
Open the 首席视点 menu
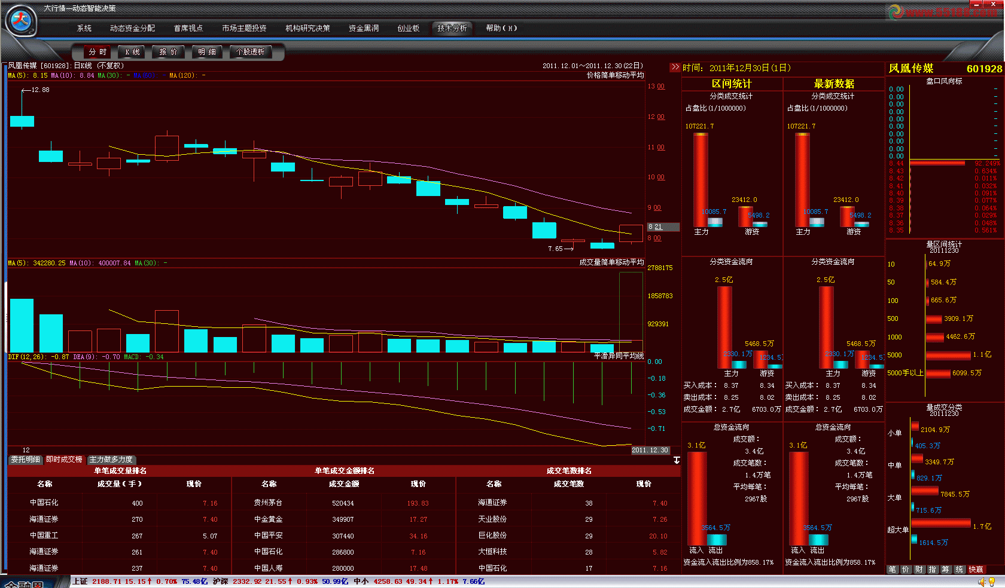(x=188, y=28)
